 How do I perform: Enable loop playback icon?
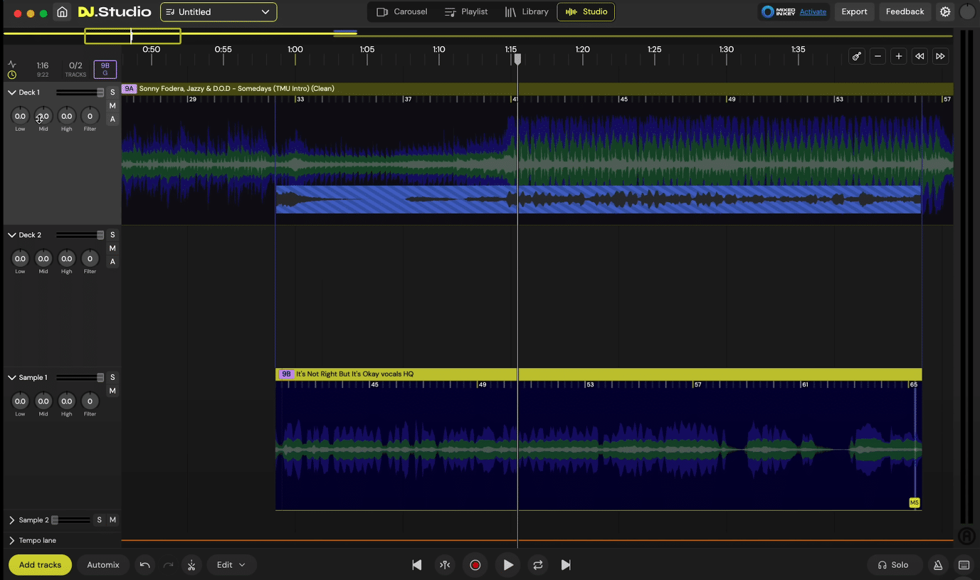pos(537,564)
